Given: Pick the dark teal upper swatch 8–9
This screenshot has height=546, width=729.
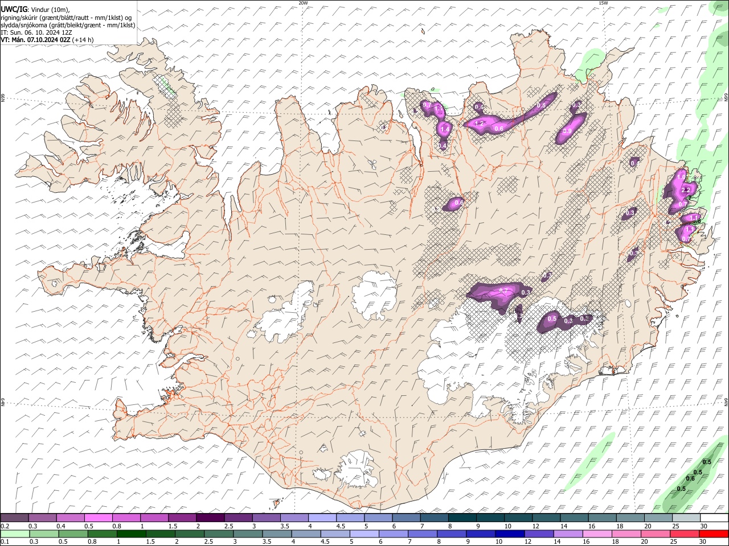Looking at the screenshot, I should pos(461,518).
